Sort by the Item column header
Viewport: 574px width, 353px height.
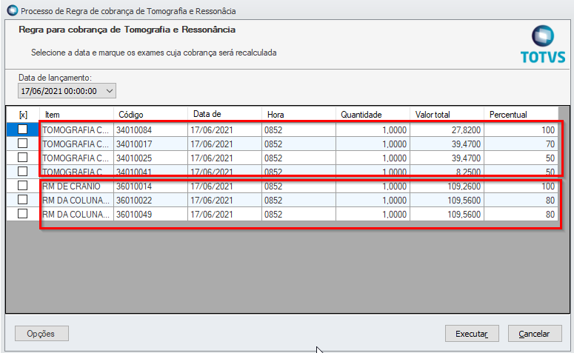76,115
